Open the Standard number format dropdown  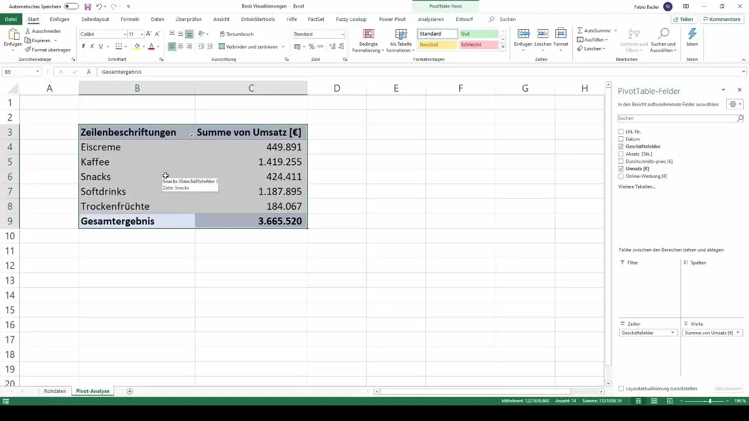pyautogui.click(x=342, y=34)
